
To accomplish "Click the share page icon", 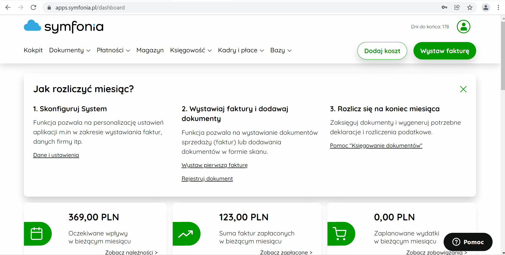I will click(457, 7).
